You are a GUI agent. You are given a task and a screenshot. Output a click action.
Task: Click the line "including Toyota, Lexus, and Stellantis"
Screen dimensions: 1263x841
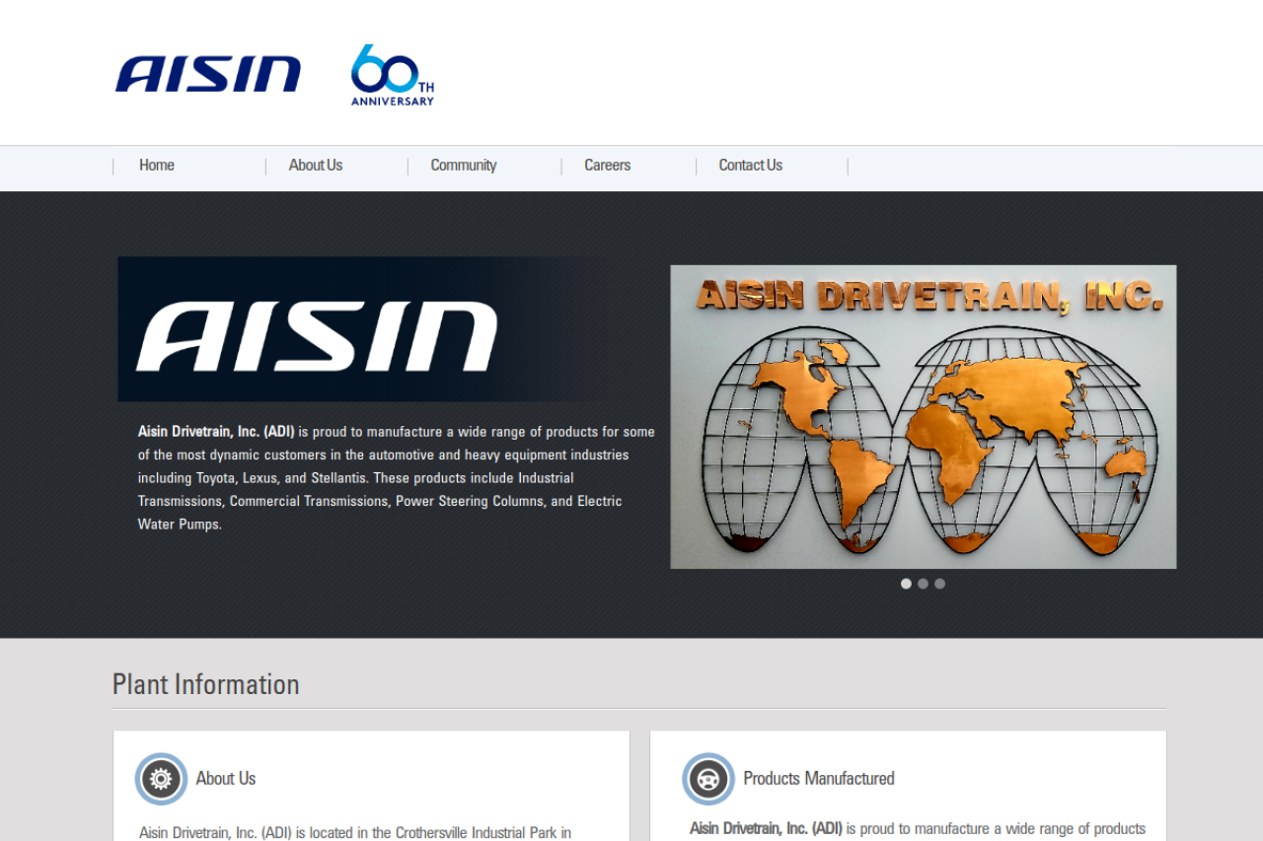tap(356, 478)
